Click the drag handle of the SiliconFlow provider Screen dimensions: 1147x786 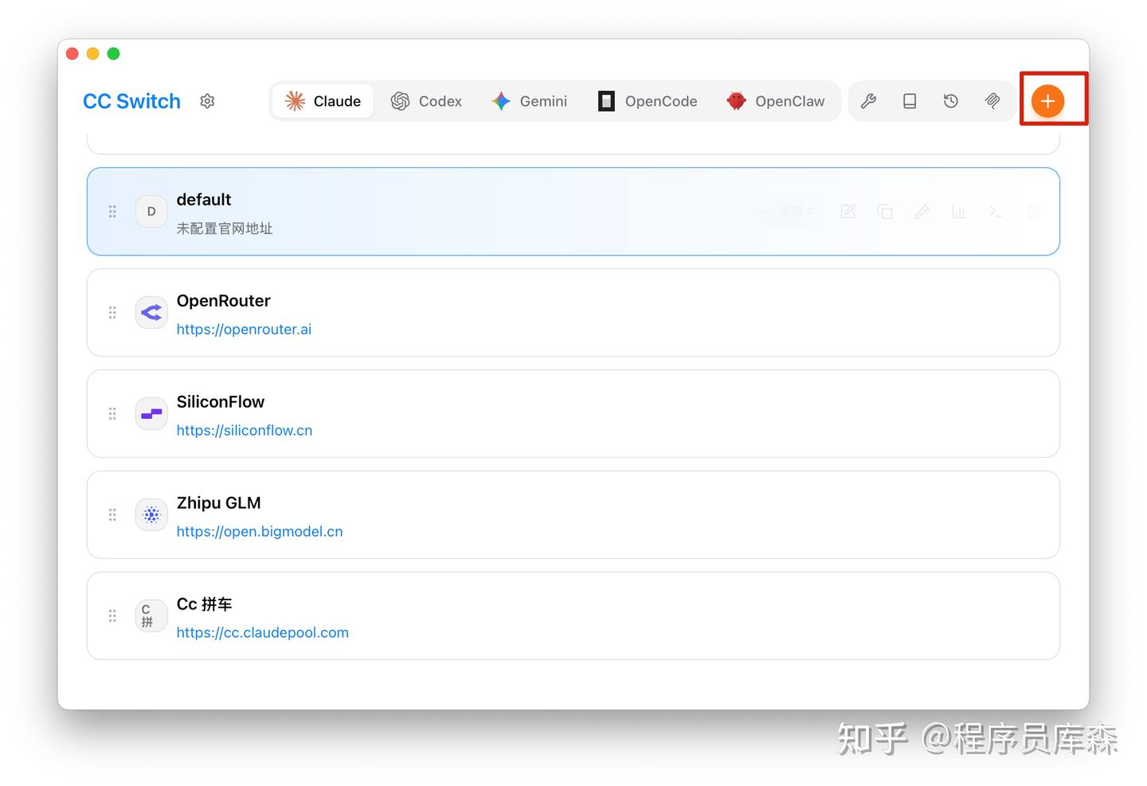point(112,414)
